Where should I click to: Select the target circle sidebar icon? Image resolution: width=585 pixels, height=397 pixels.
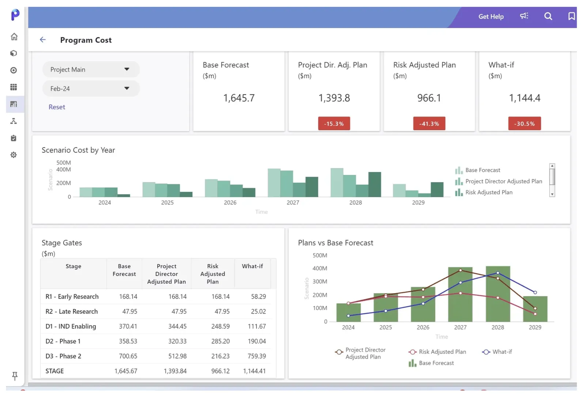tap(14, 70)
